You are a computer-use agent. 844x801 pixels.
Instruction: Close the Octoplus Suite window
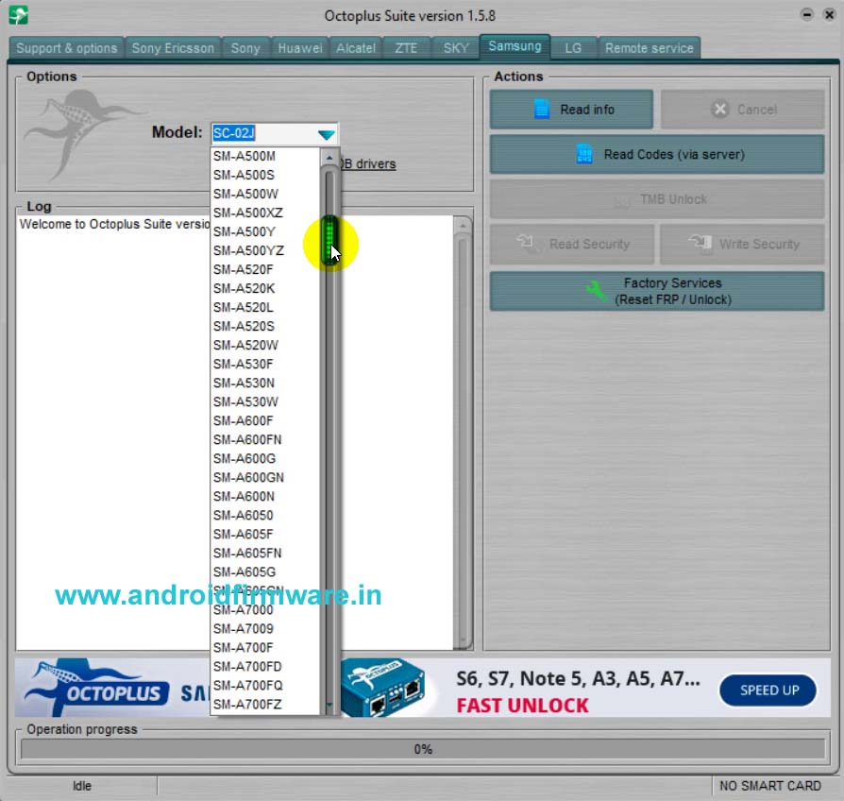click(830, 15)
